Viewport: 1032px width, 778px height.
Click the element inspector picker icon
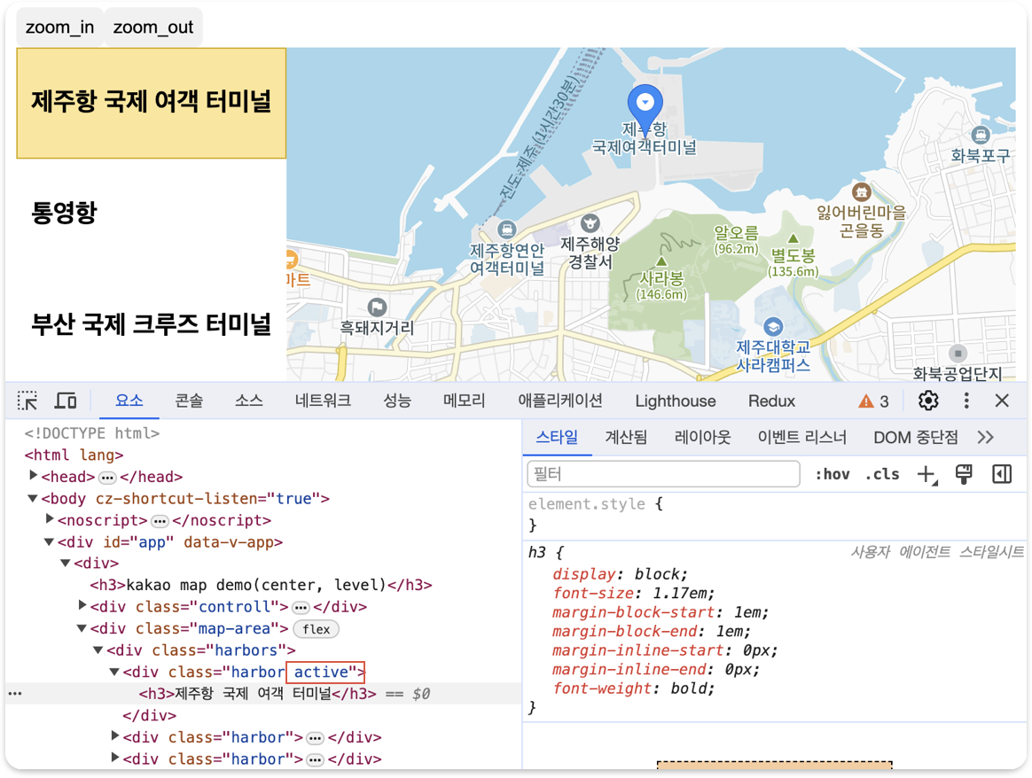pos(27,401)
